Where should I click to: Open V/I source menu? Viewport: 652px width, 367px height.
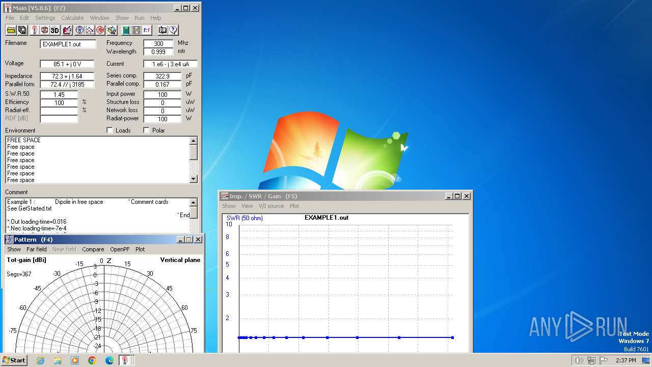(271, 206)
